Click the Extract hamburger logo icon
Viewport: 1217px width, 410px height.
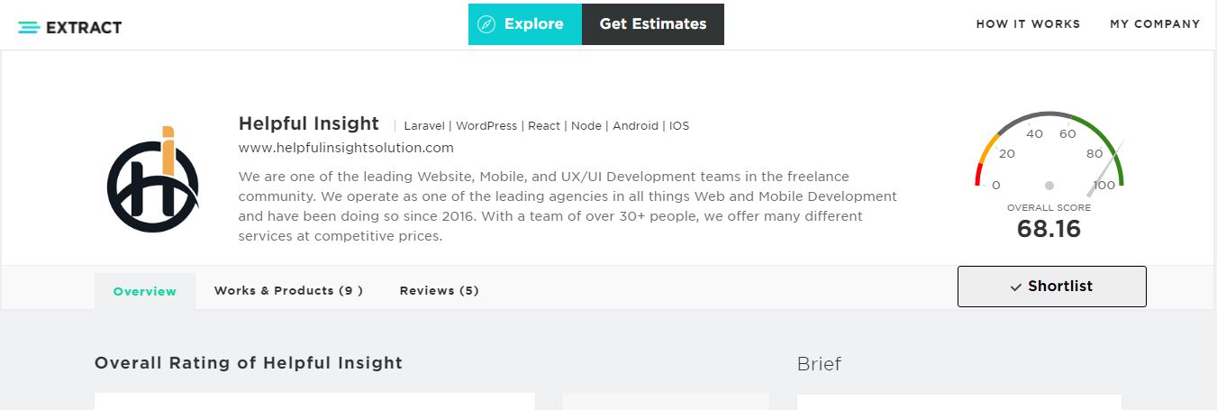click(x=28, y=27)
